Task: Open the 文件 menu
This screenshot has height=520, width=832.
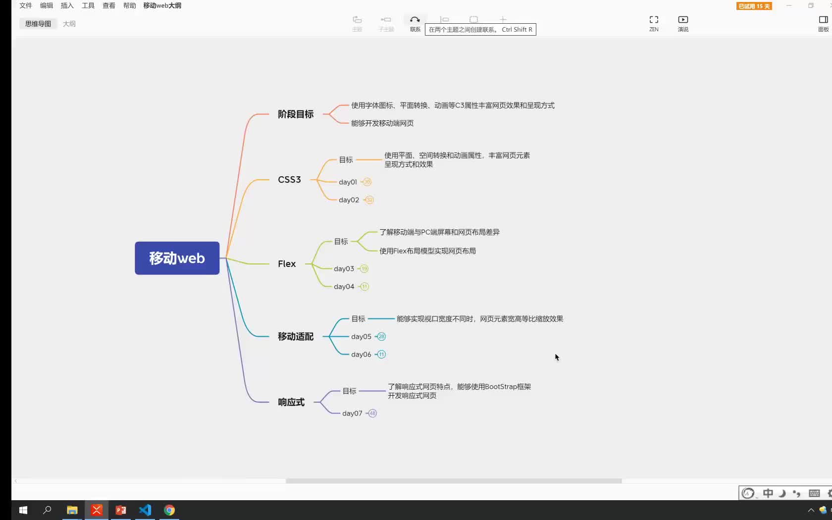Action: (26, 5)
